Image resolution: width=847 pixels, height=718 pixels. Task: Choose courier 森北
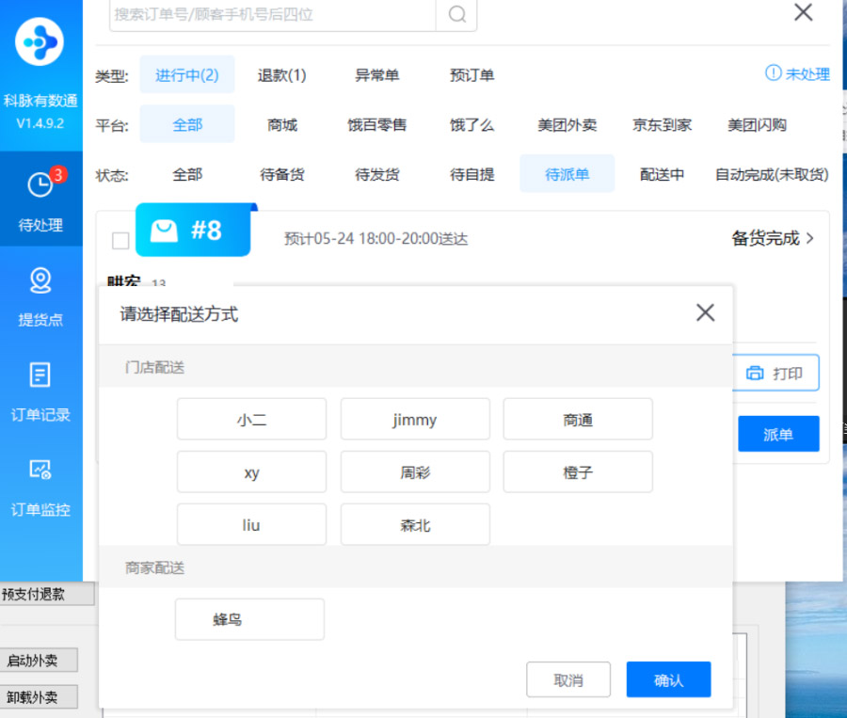(x=415, y=524)
